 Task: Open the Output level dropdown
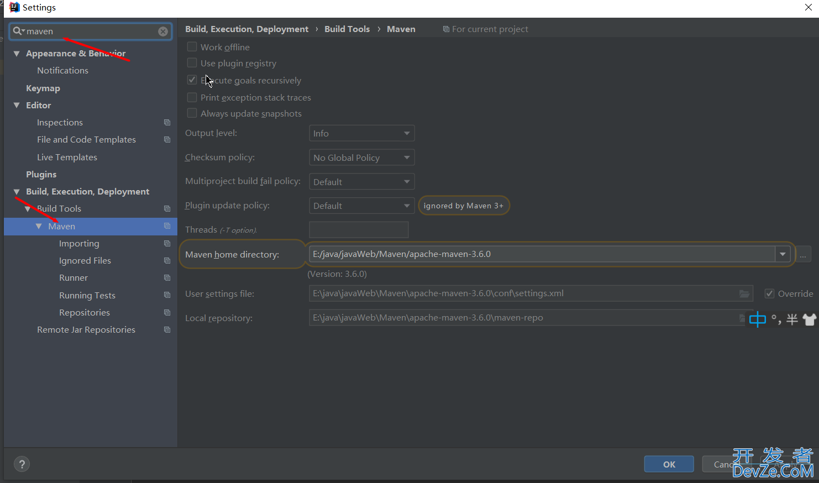tap(361, 133)
